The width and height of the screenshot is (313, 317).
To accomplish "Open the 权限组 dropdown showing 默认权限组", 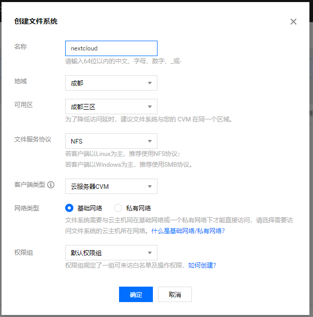I will (x=111, y=253).
